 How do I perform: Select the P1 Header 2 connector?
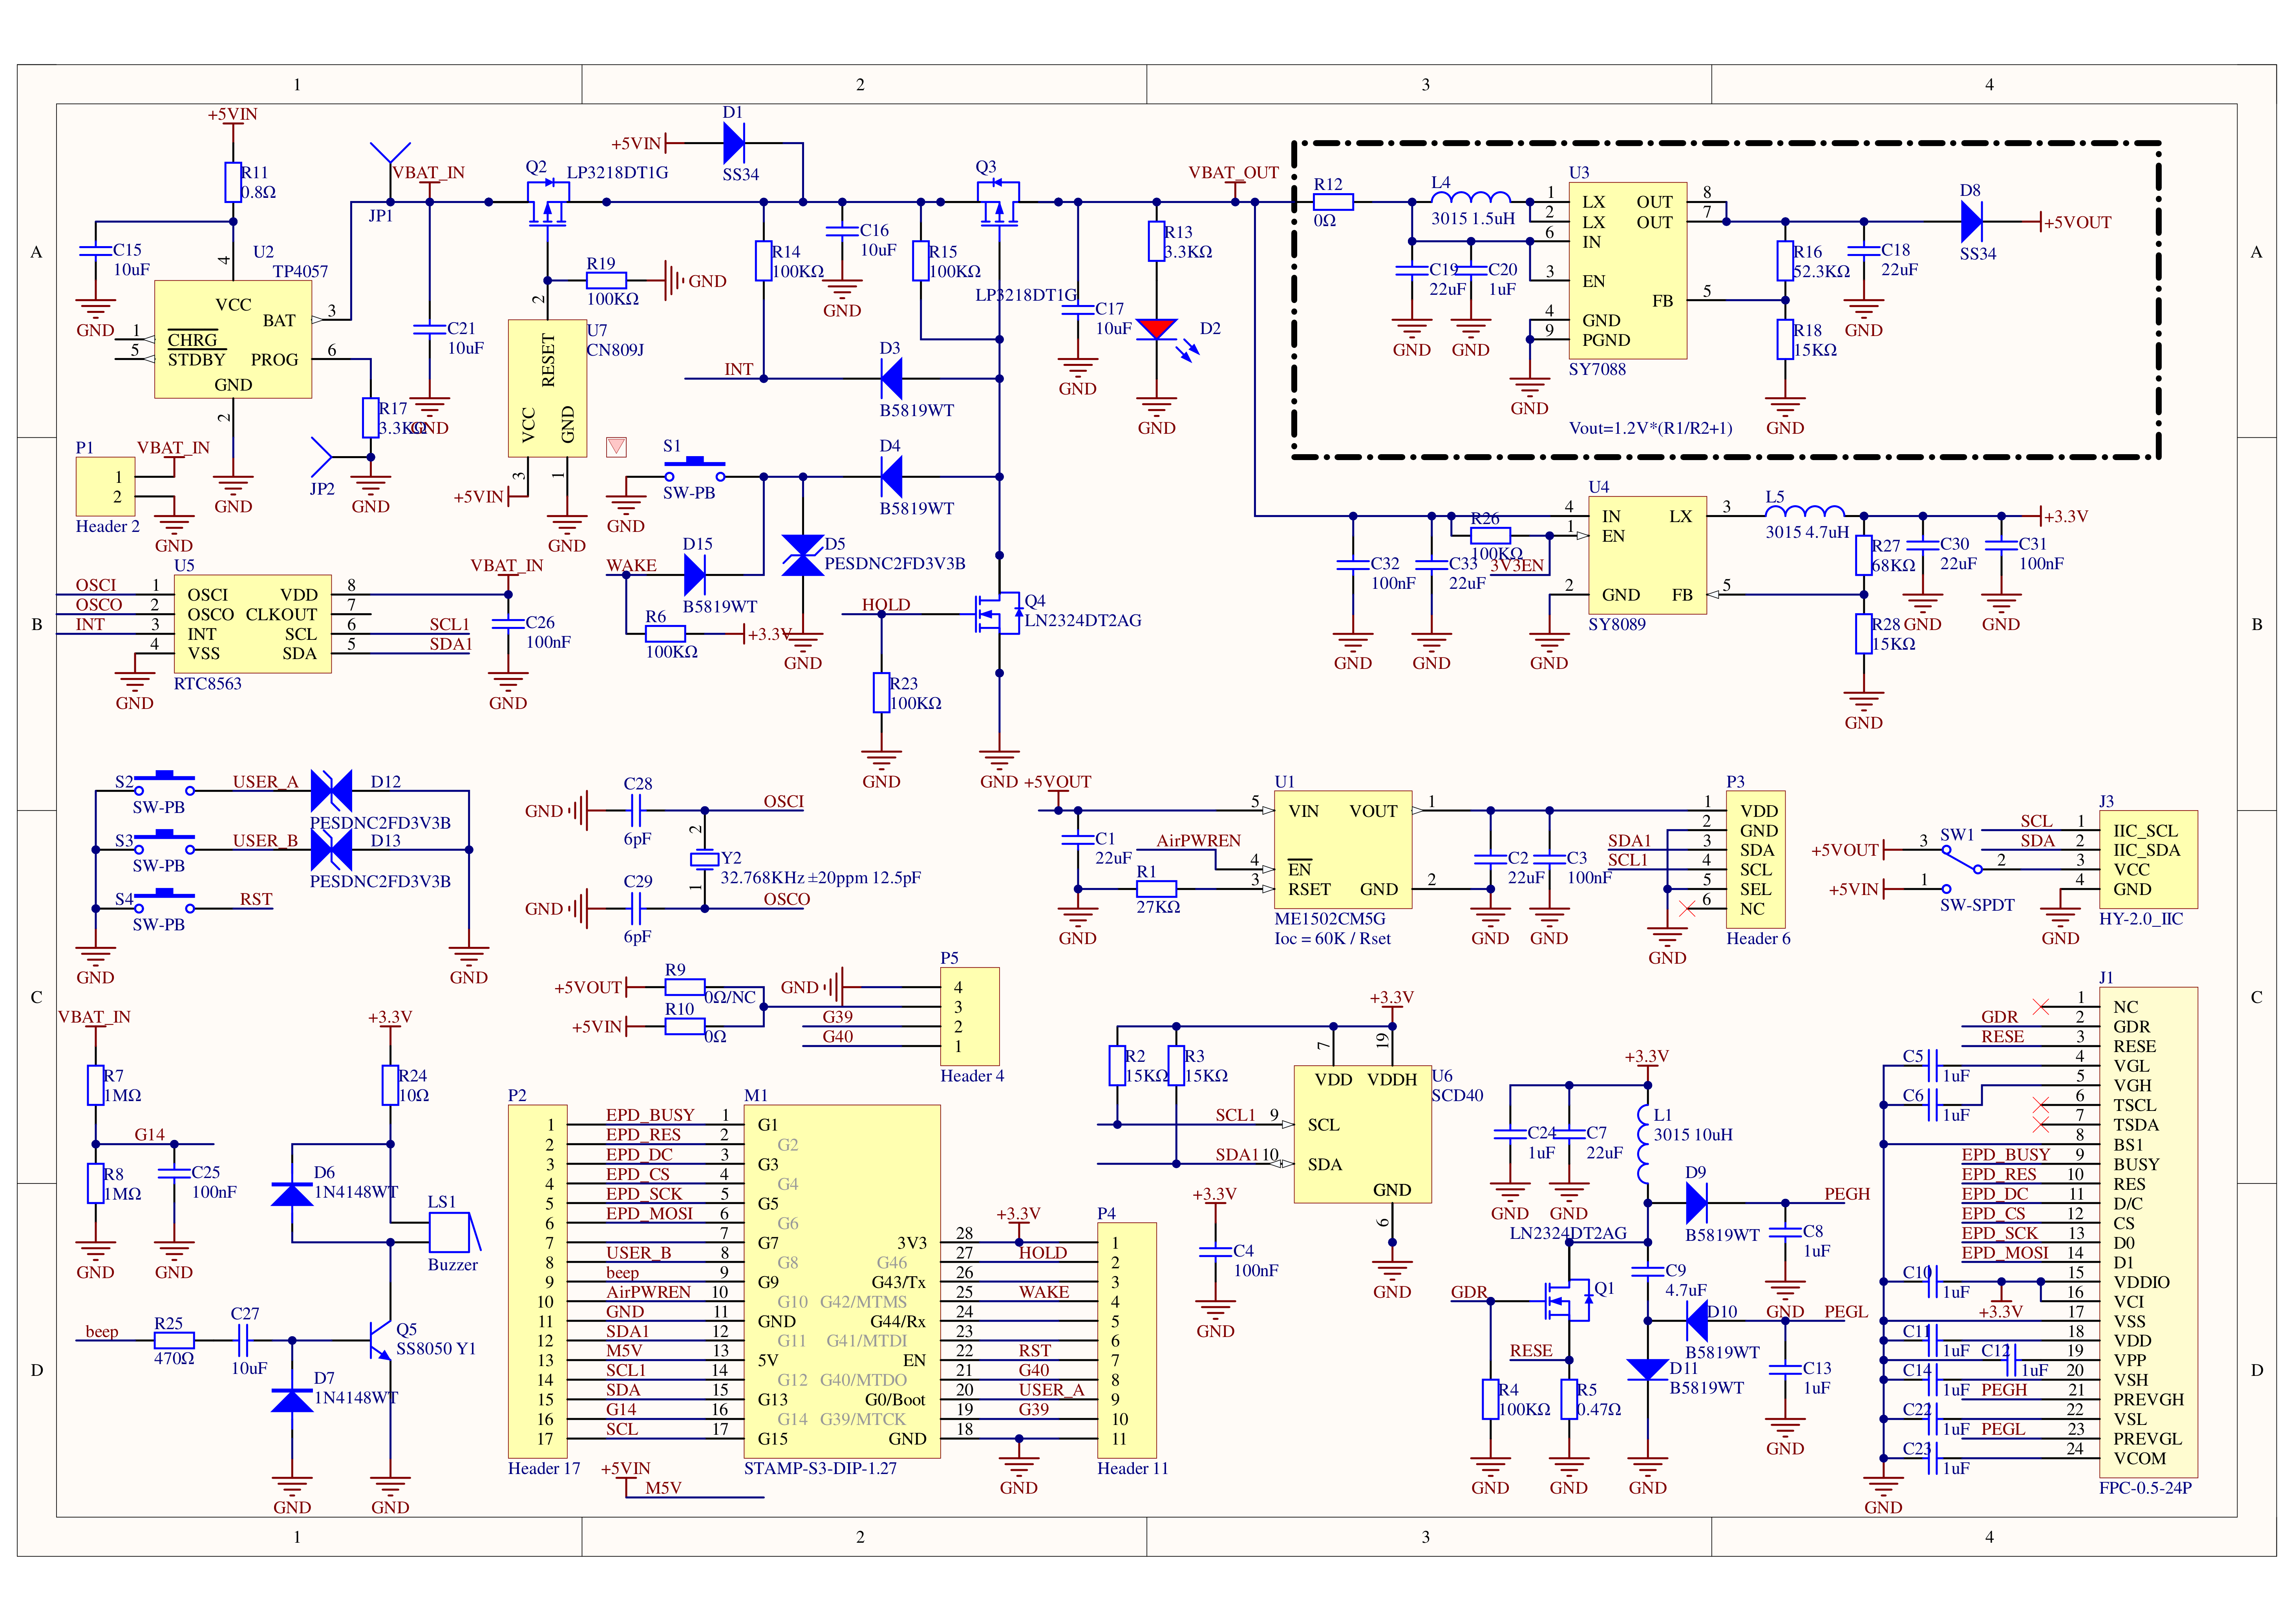[106, 487]
